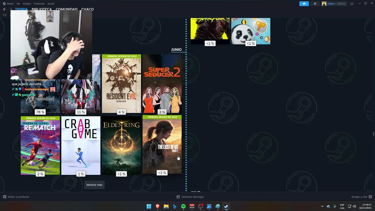Open Brave browser from taskbar

tap(158, 206)
